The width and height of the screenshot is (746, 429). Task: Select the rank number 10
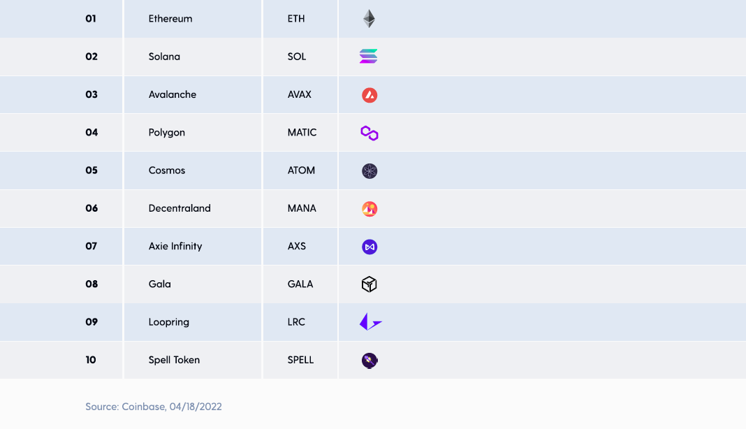[91, 360]
